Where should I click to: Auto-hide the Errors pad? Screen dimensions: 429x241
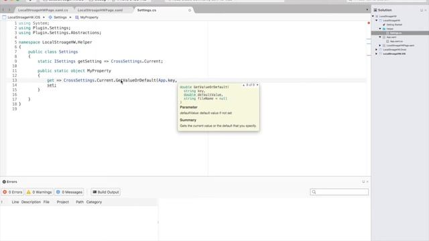pyautogui.click(x=363, y=181)
